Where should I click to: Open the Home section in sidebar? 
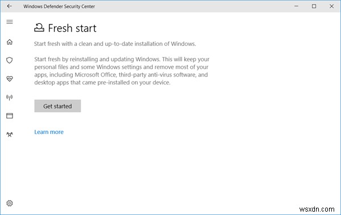pos(10,42)
